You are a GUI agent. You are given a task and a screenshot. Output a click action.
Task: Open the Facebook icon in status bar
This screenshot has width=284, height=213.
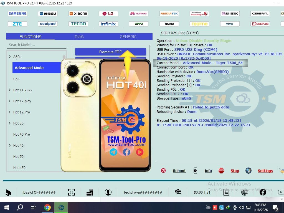point(263,192)
